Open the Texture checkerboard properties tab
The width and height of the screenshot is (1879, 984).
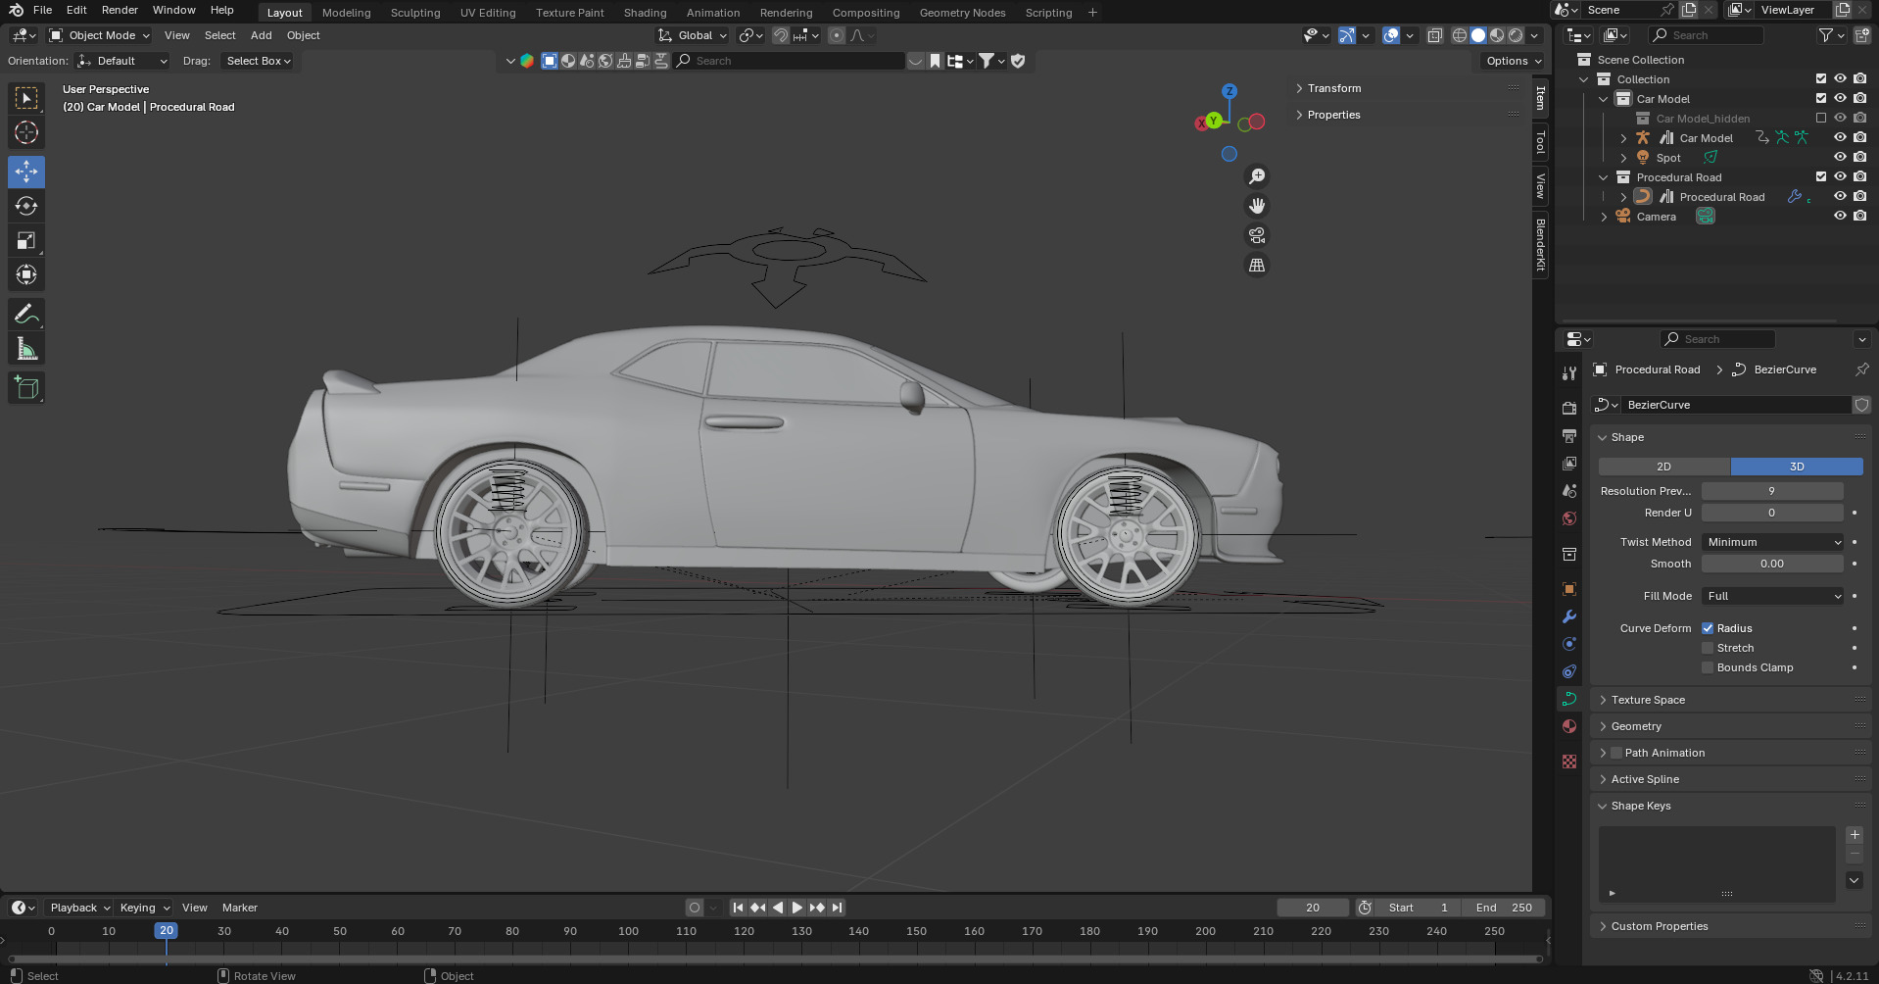tap(1569, 762)
